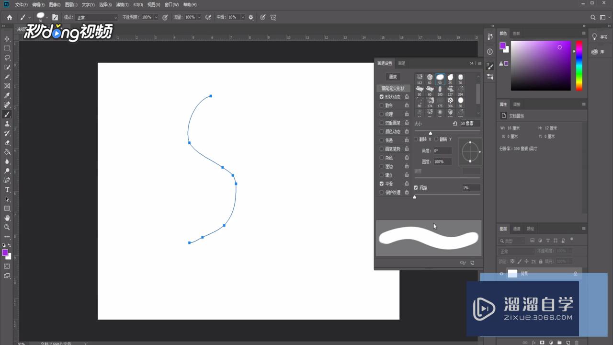The height and width of the screenshot is (345, 613).
Task: Enable the 颜色动态 (Color Dynamics) checkbox
Action: click(382, 131)
